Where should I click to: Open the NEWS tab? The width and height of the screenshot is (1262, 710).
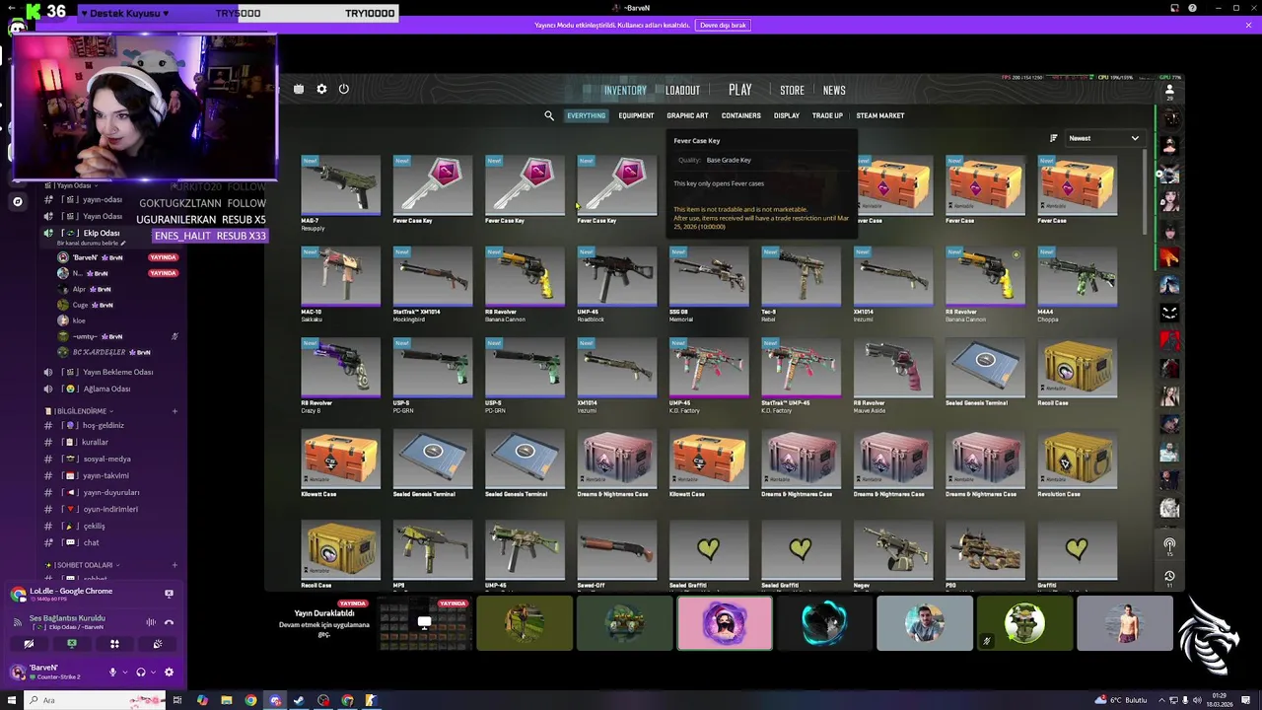(834, 90)
